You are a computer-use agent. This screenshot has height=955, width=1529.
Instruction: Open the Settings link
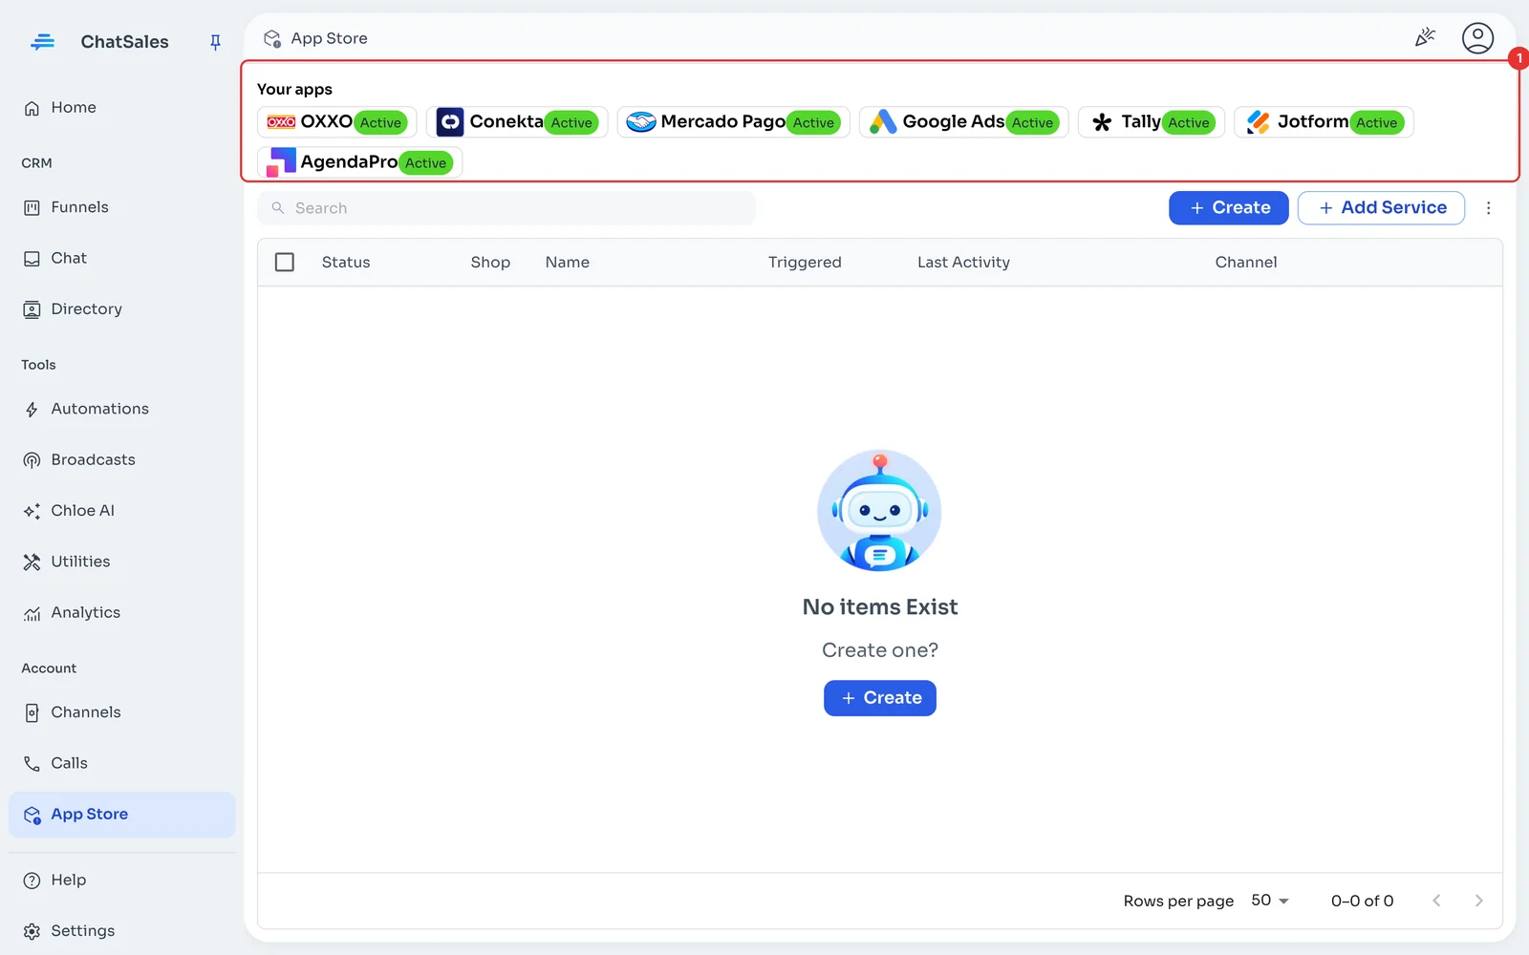point(122,931)
